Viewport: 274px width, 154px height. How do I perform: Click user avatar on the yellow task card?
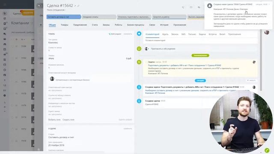click(254, 62)
